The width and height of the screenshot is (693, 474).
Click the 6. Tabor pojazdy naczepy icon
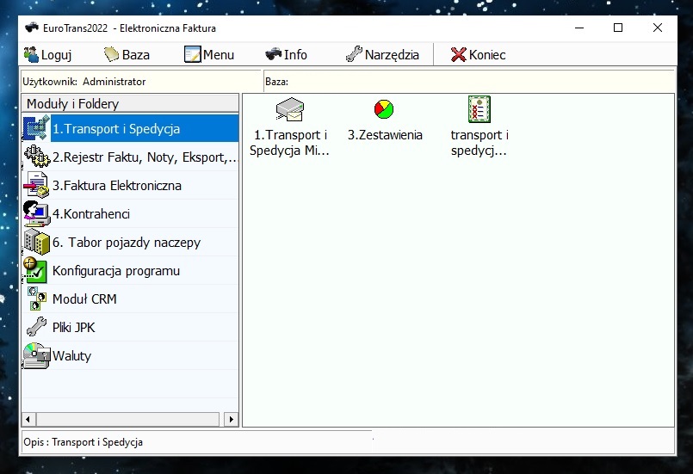click(x=36, y=243)
